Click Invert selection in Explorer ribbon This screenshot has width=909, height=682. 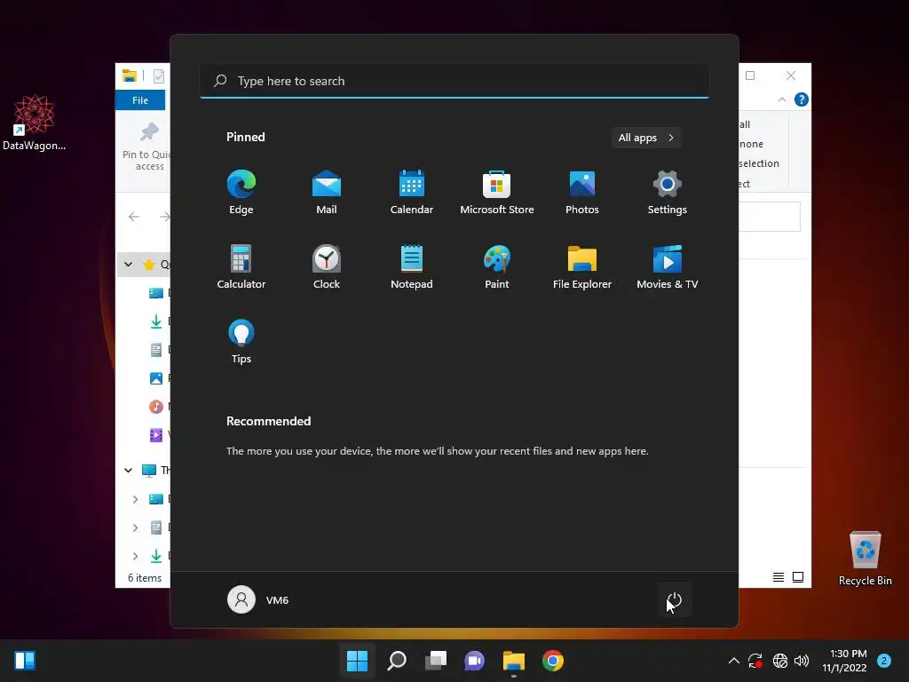coord(759,163)
